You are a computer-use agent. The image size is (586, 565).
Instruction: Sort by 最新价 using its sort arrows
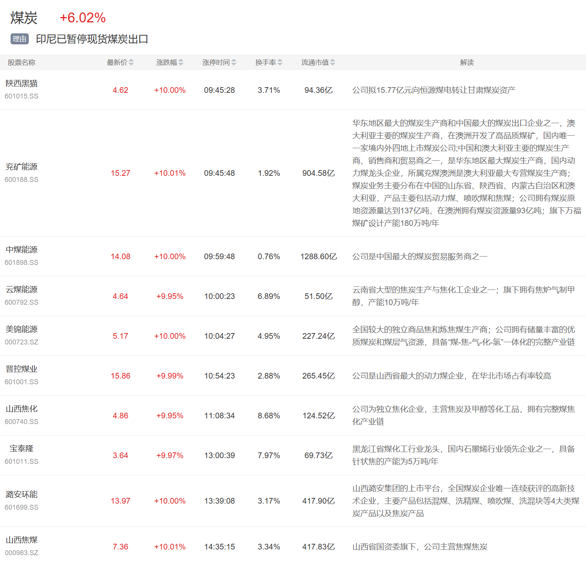[x=131, y=63]
